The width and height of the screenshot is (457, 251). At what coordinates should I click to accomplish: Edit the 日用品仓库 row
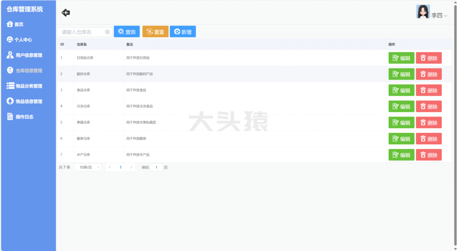click(x=401, y=58)
